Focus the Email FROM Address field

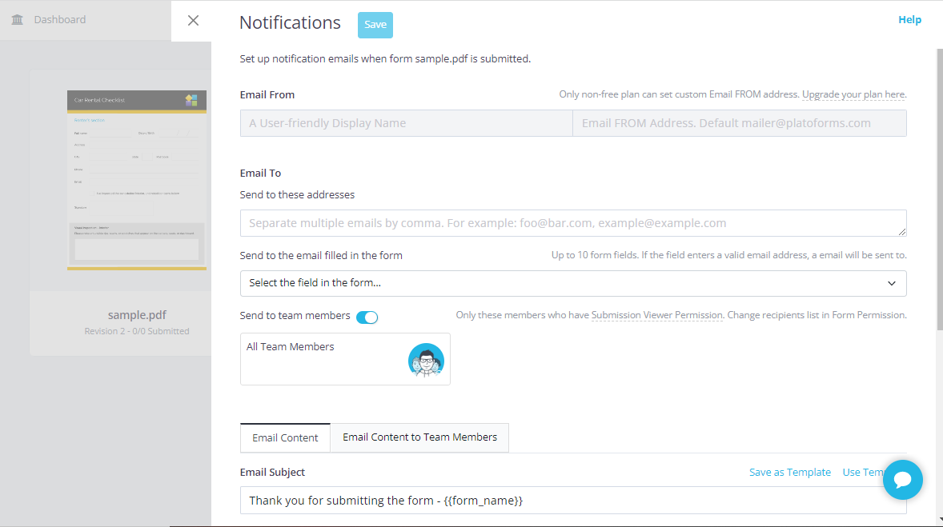point(739,123)
